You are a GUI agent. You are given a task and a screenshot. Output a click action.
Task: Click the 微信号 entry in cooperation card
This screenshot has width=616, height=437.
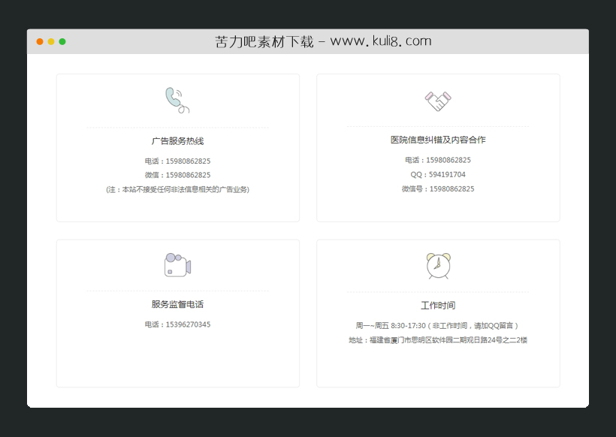tap(437, 190)
